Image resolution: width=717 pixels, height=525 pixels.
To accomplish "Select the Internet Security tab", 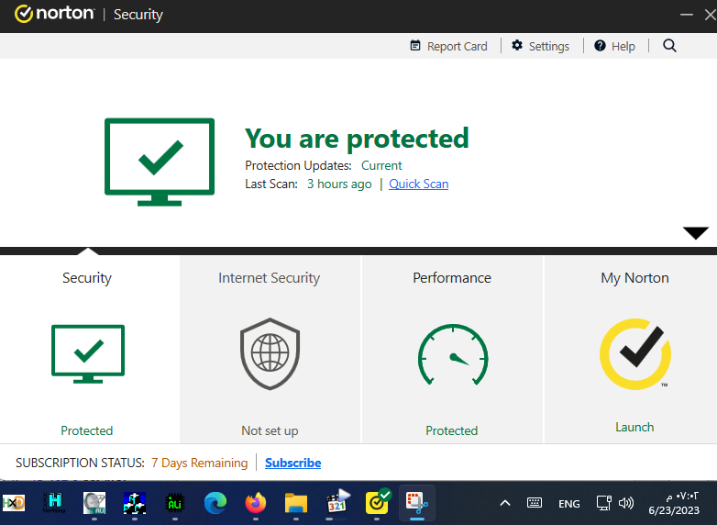I will point(269,278).
